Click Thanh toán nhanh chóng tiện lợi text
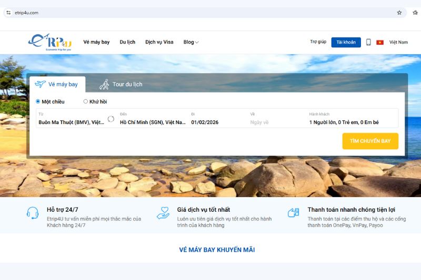Viewport: 421px width, 280px height. click(351, 210)
